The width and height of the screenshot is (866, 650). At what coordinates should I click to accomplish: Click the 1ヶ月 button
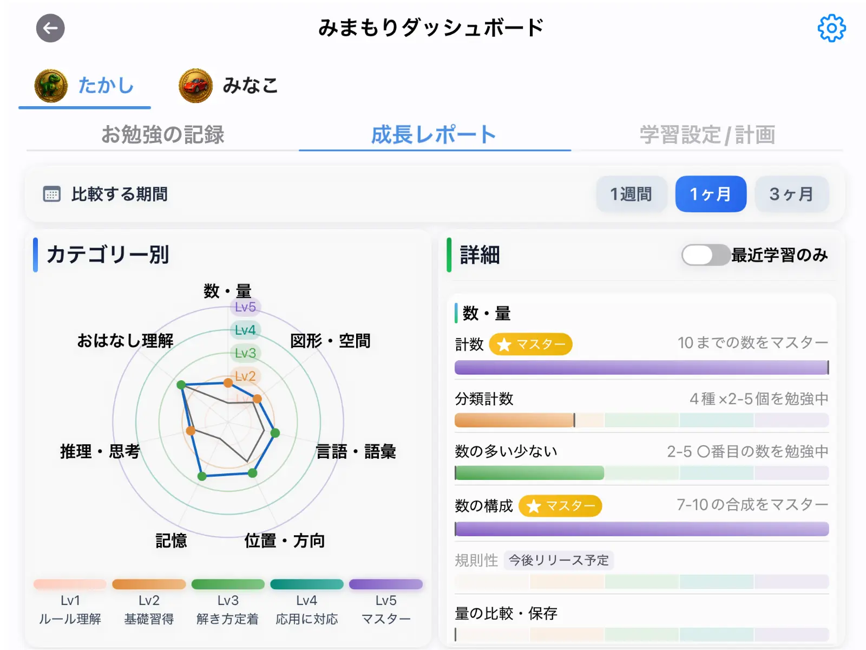click(x=711, y=194)
